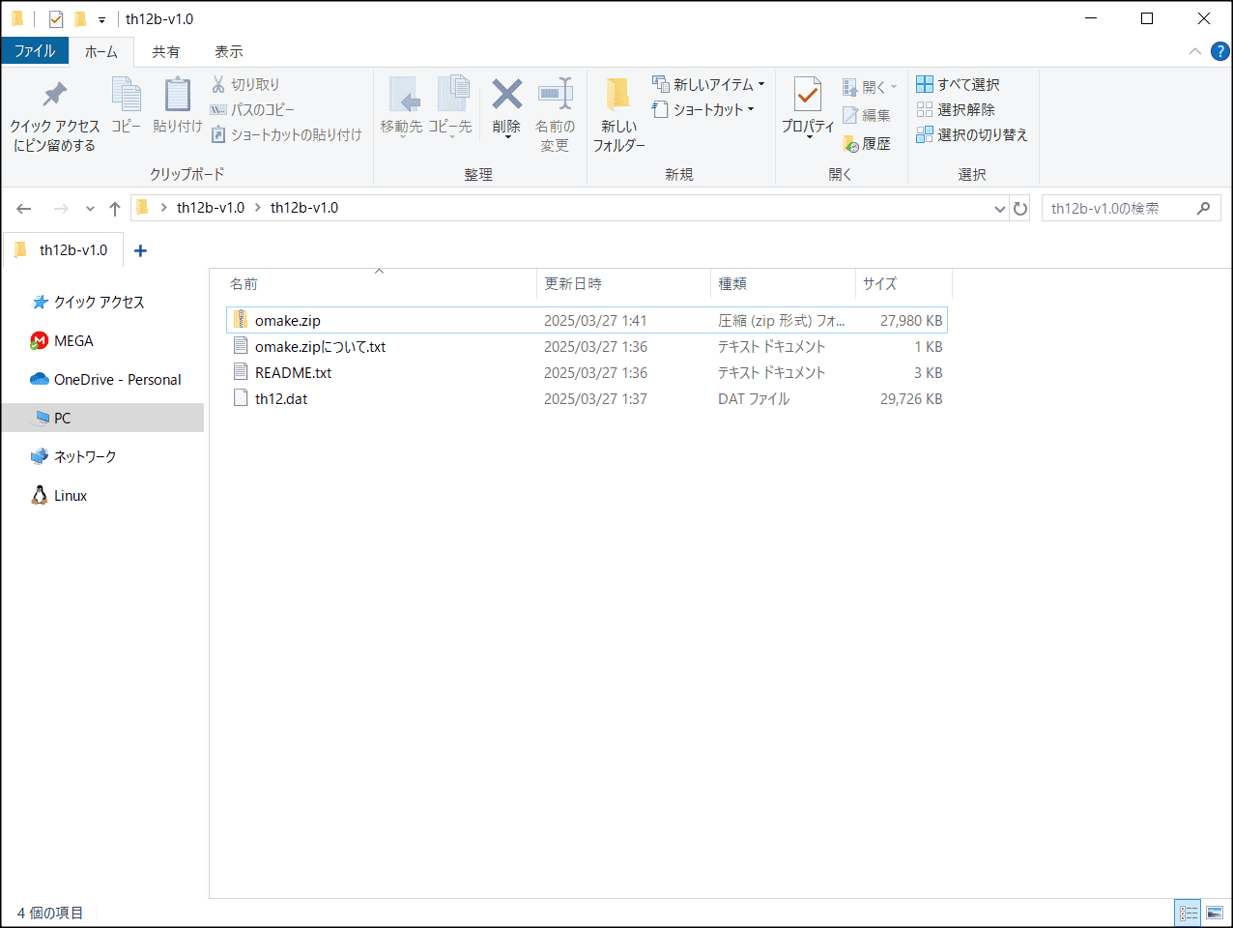The image size is (1233, 928).
Task: Select the th12b-v1.0 folder tab
Action: click(64, 250)
